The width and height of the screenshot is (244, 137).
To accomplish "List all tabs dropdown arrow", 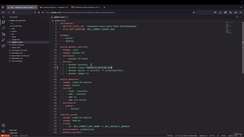I will coord(241,7).
